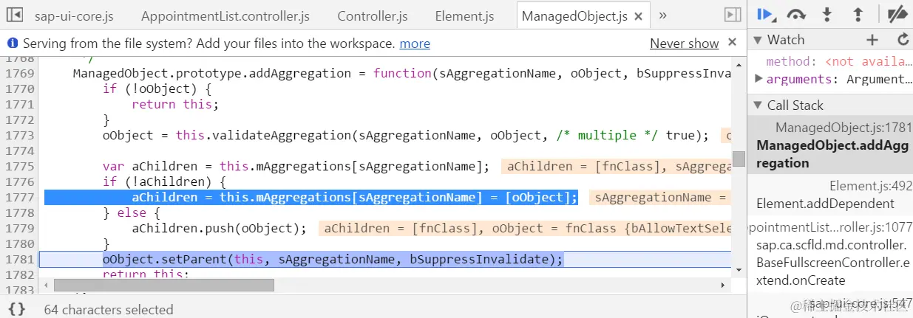Step over next function call

coord(796,14)
